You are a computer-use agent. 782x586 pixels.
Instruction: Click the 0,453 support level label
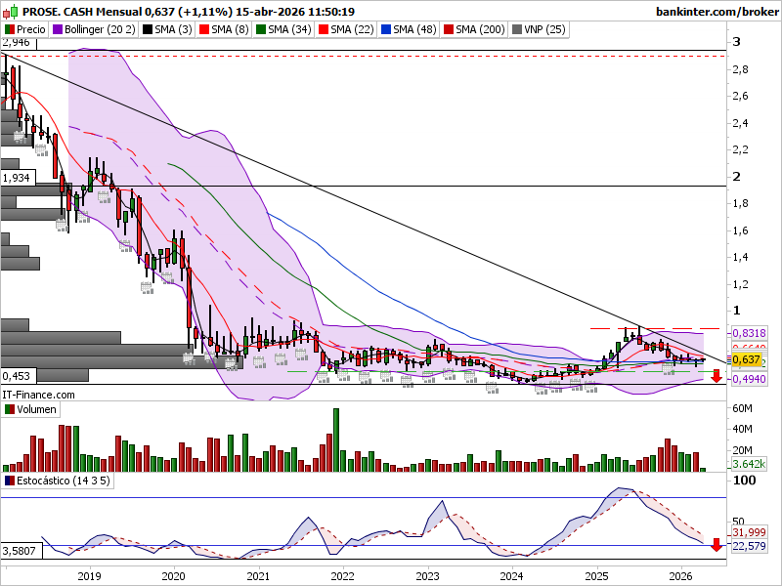19,376
